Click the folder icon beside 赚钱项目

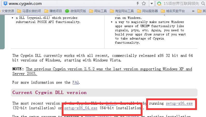tap(46, 11)
